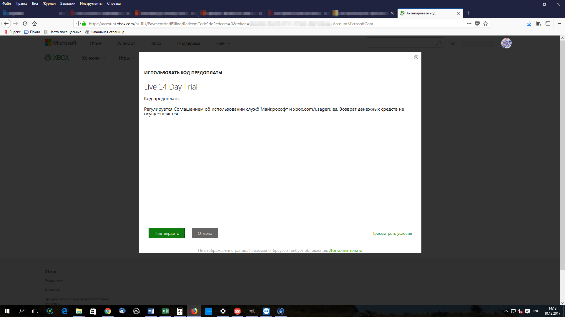Open Вид menu
The image size is (565, 317).
(35, 4)
